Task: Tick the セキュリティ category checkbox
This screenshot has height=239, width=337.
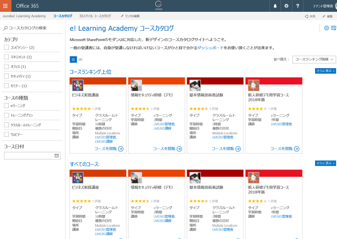Action: coord(7,76)
